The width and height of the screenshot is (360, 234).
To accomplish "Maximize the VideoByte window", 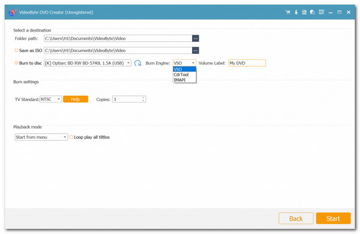I will tap(340, 12).
